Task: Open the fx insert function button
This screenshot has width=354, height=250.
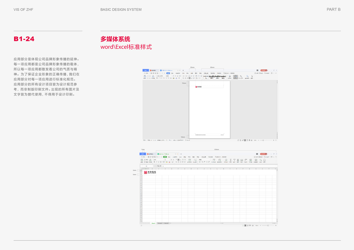Action: (x=160, y=166)
